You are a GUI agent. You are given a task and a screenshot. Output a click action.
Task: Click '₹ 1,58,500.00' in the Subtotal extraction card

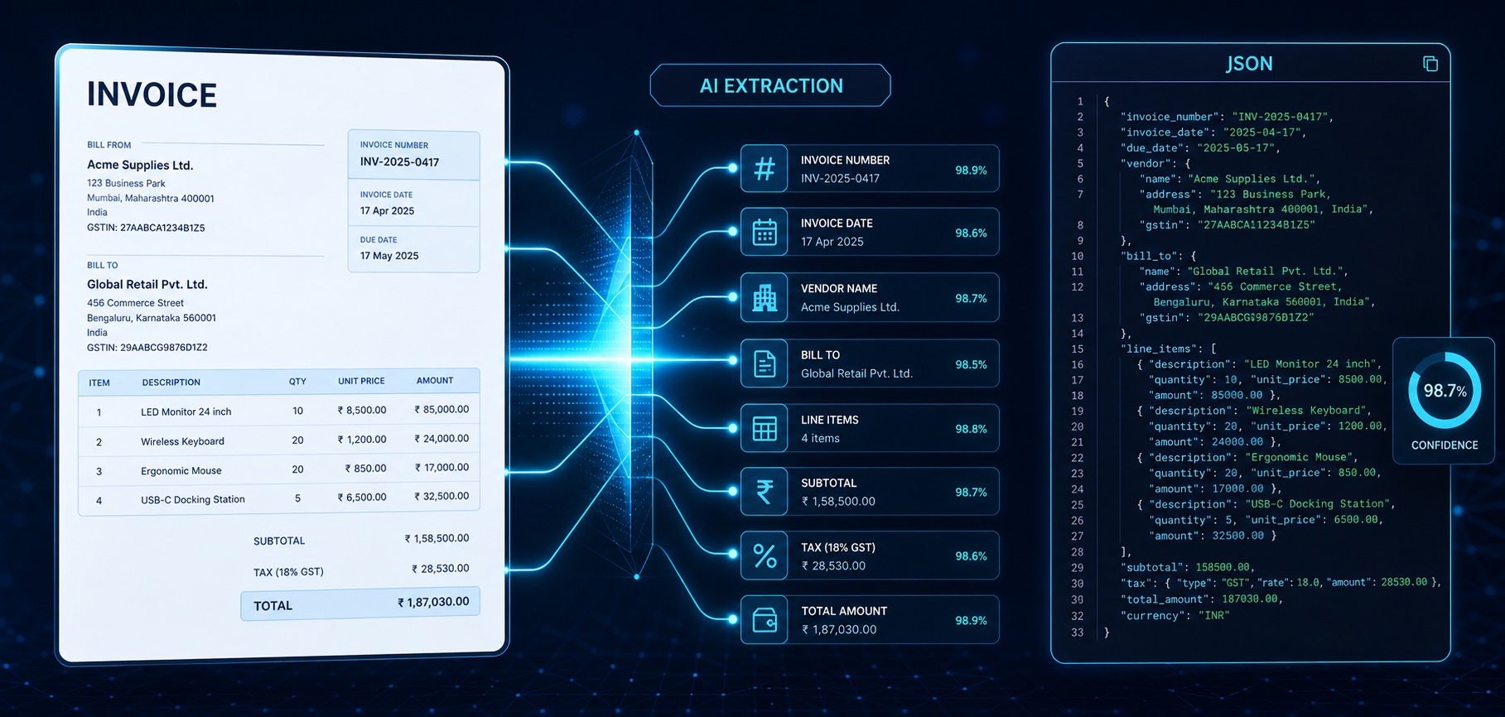[838, 501]
